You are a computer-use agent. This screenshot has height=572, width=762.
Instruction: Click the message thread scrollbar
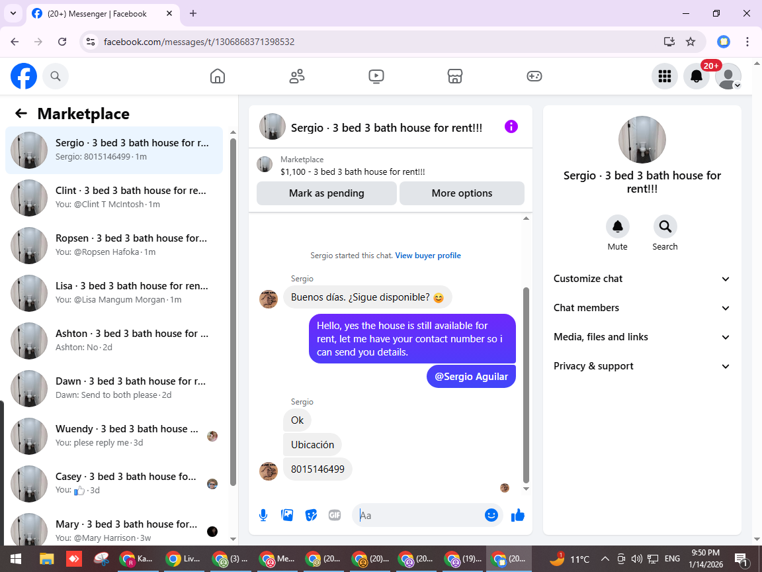pos(526,384)
